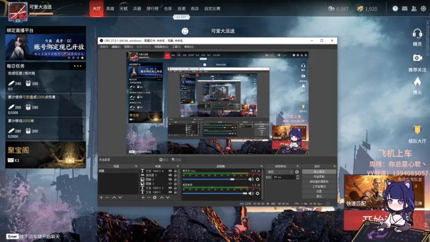Adjust the 桌面音频 volume slider

(x=214, y=194)
